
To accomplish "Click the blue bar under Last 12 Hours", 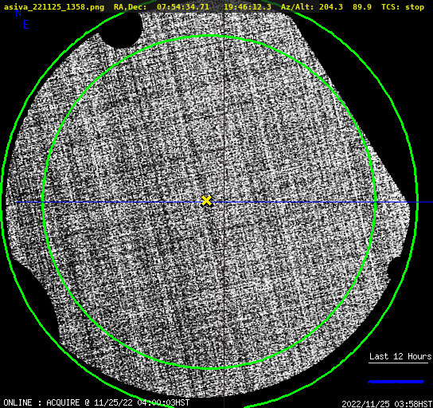I will (396, 382).
